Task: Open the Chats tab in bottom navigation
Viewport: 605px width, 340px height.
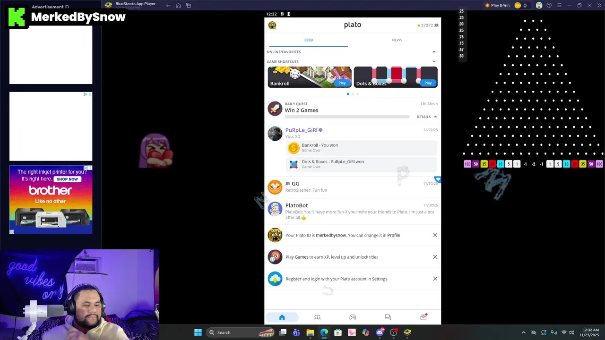Action: (388, 317)
